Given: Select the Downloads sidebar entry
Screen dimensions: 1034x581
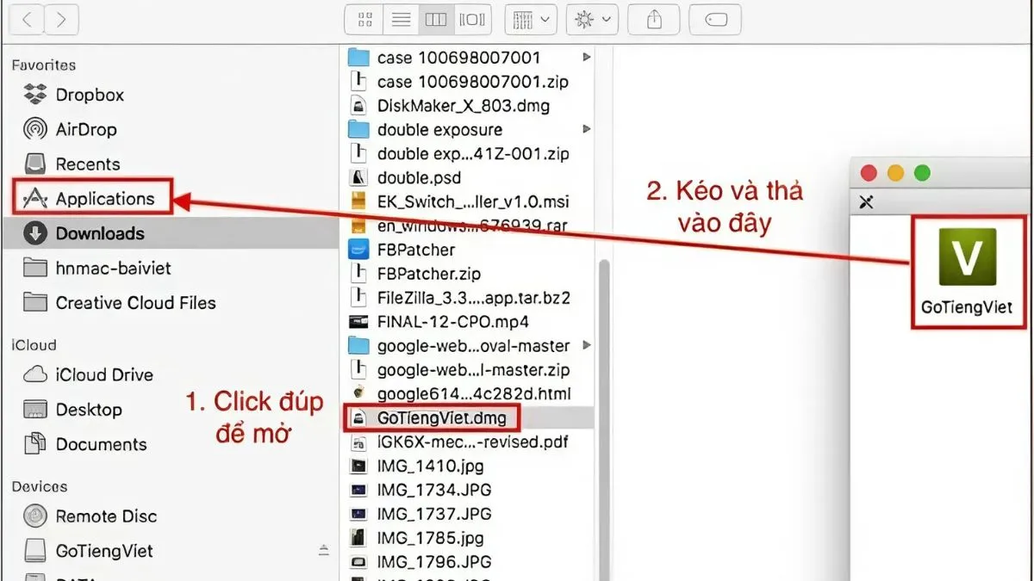Looking at the screenshot, I should pyautogui.click(x=101, y=232).
